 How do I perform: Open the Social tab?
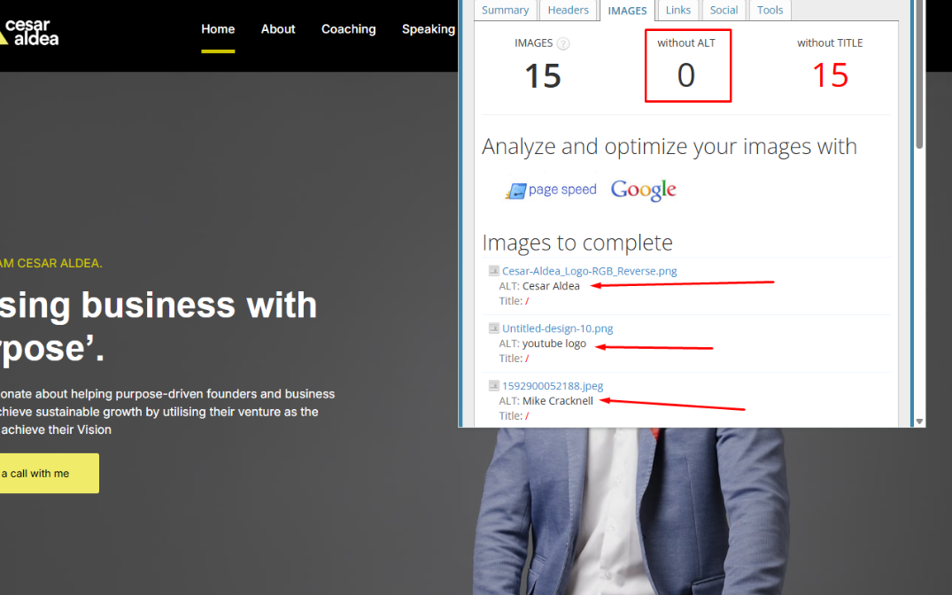tap(724, 11)
